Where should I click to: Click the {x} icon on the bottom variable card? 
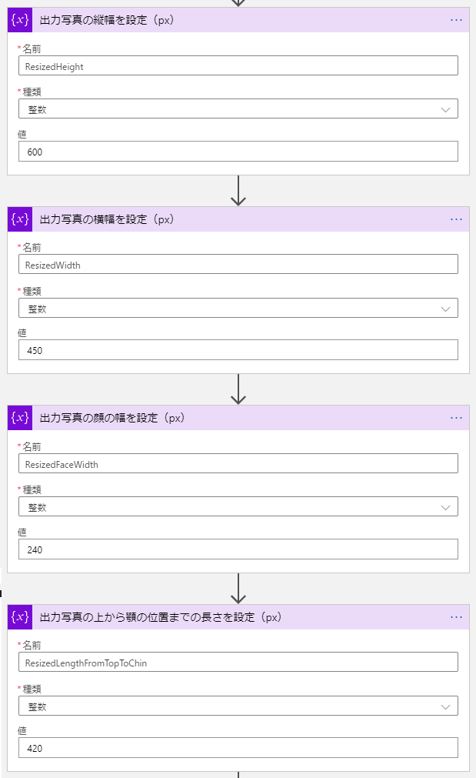(19, 617)
